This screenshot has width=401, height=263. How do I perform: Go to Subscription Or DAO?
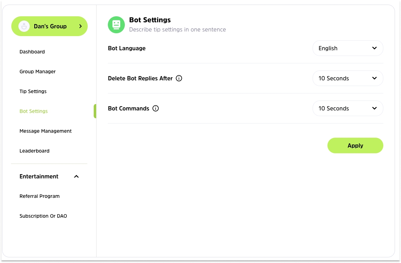[43, 216]
